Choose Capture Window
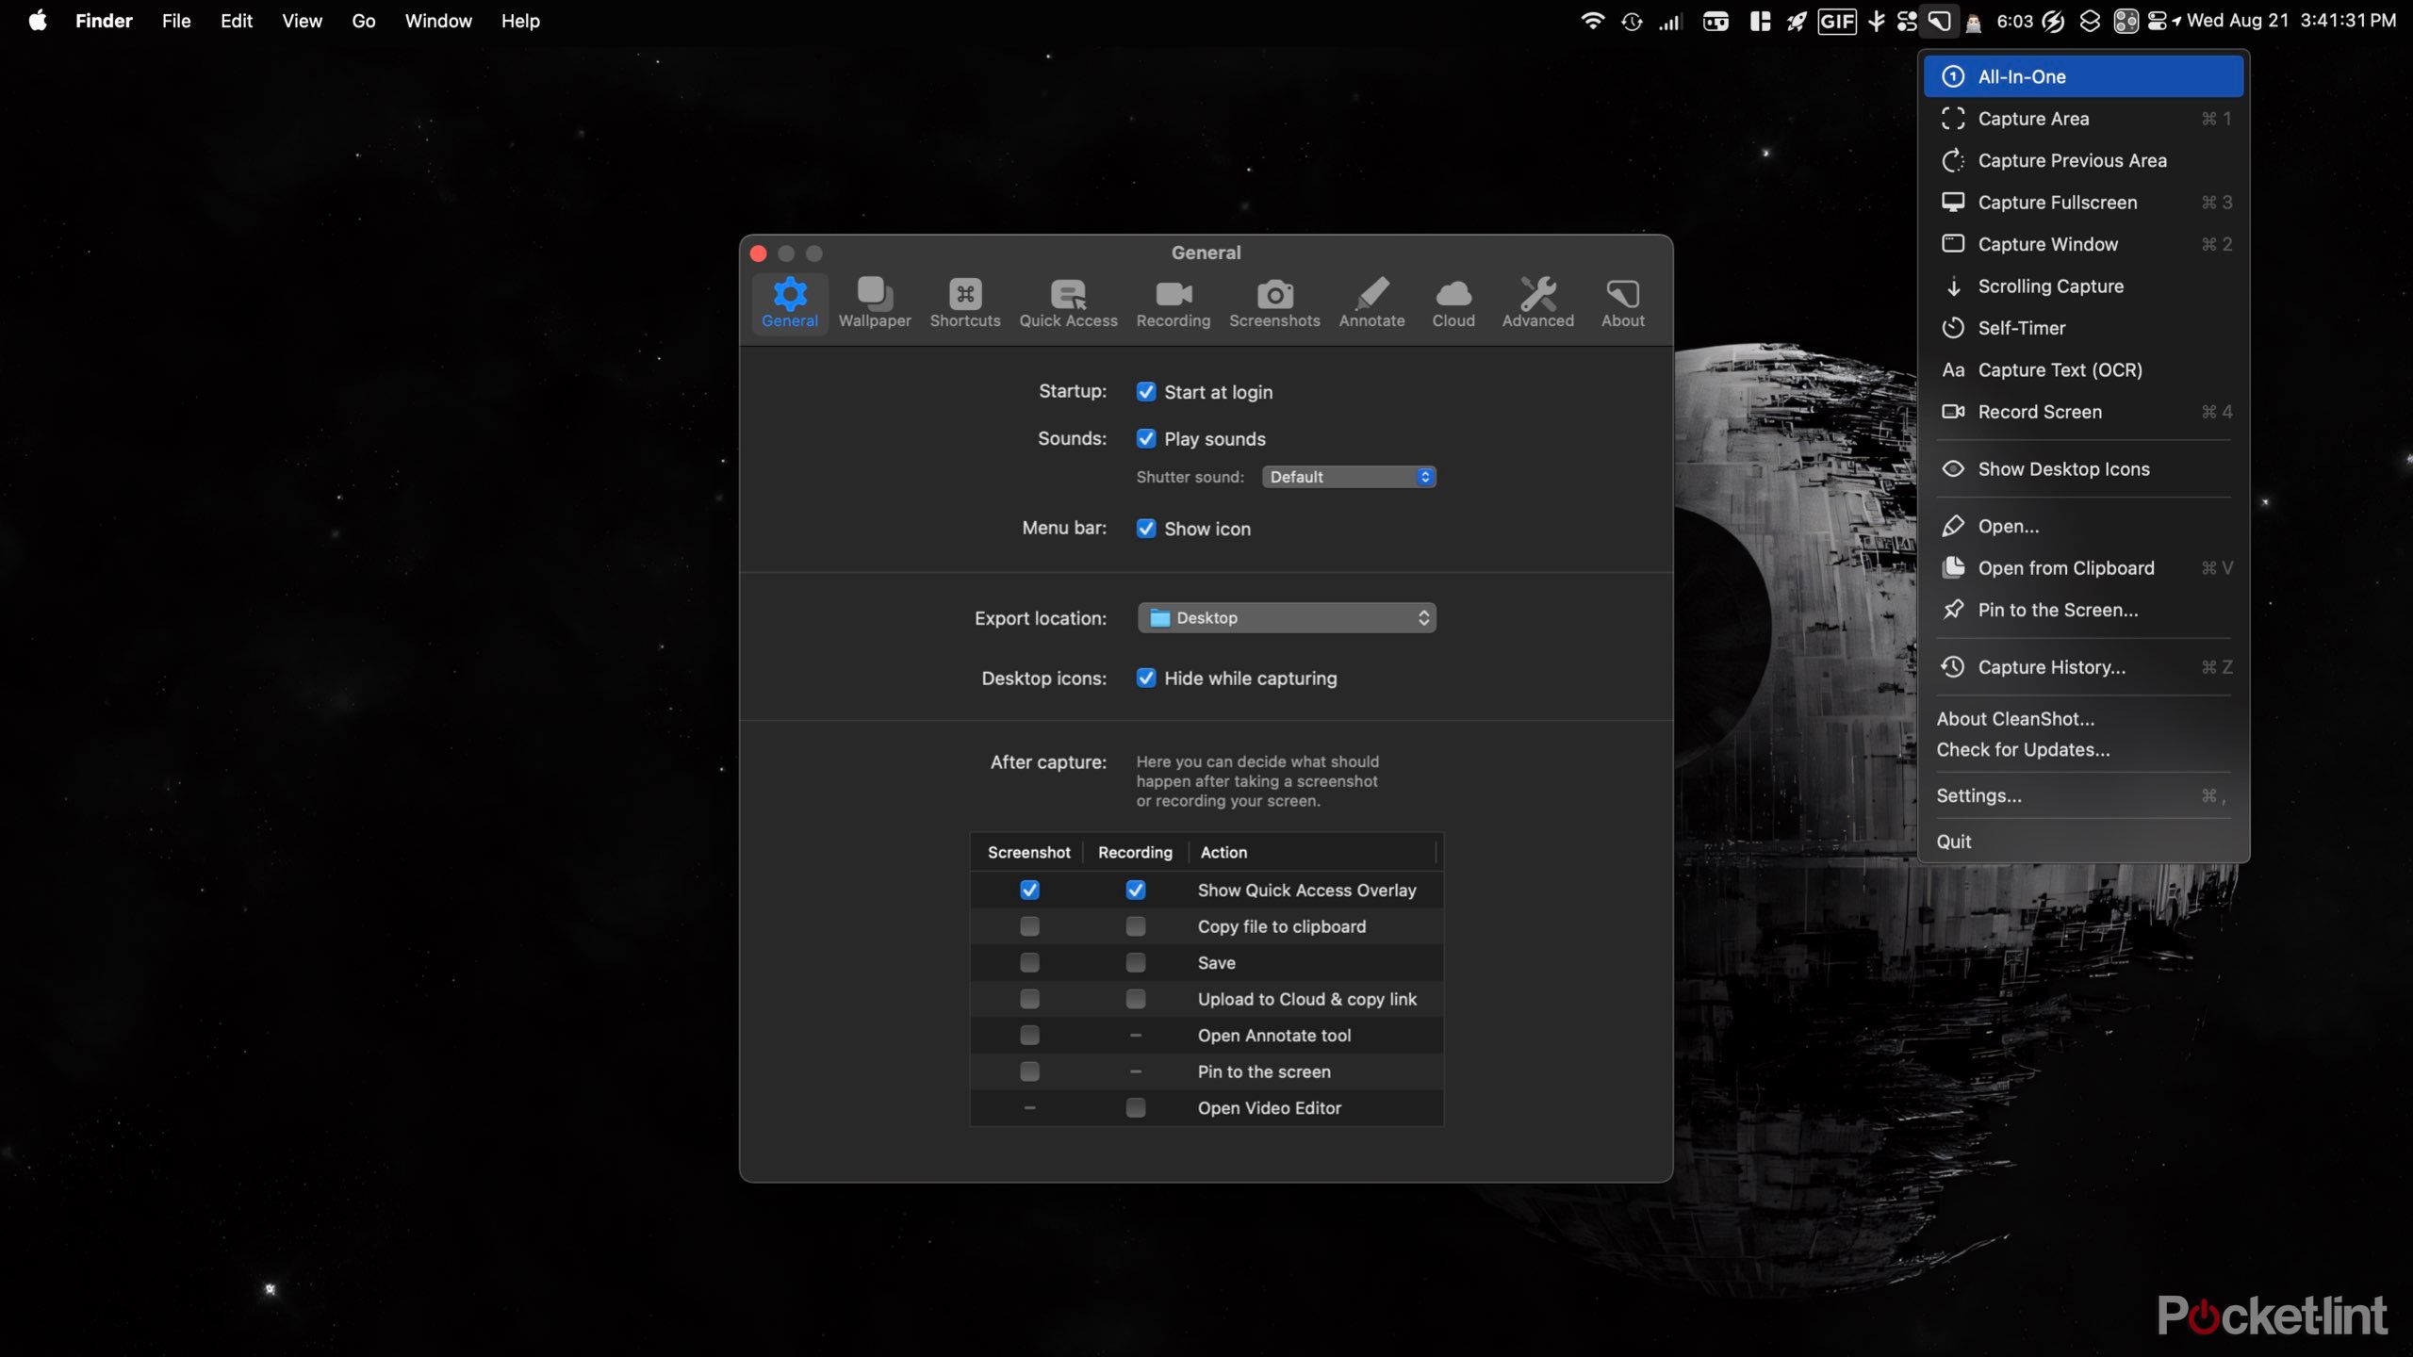The width and height of the screenshot is (2413, 1357). click(2083, 244)
